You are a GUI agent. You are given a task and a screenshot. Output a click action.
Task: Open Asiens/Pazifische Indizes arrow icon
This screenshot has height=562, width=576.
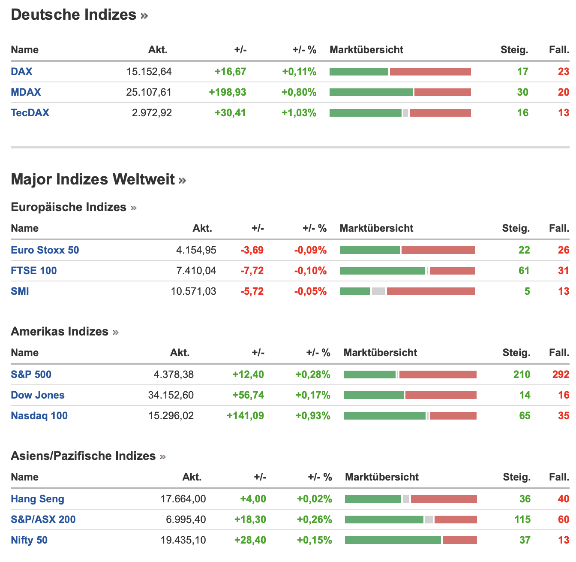coord(163,457)
